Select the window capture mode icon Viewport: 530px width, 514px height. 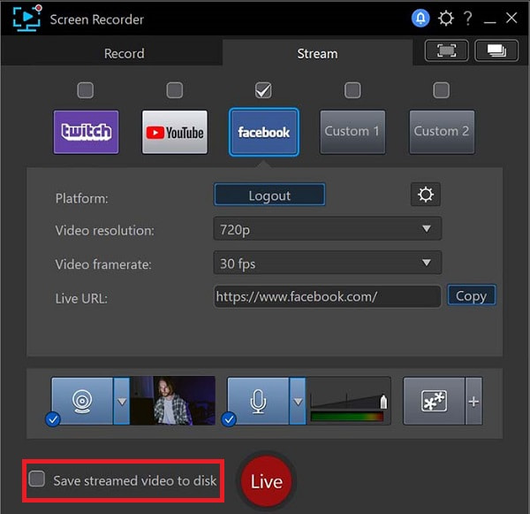pyautogui.click(x=496, y=50)
